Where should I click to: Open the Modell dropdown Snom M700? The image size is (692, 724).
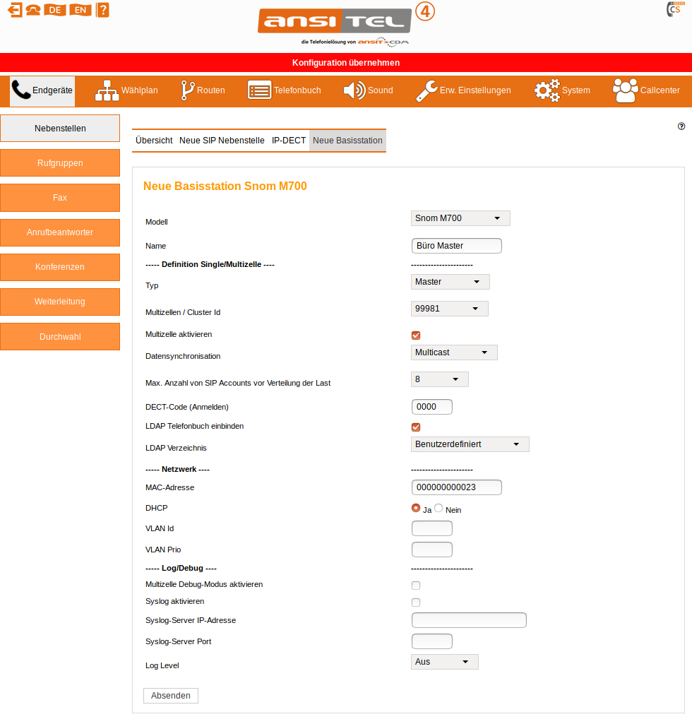(460, 218)
